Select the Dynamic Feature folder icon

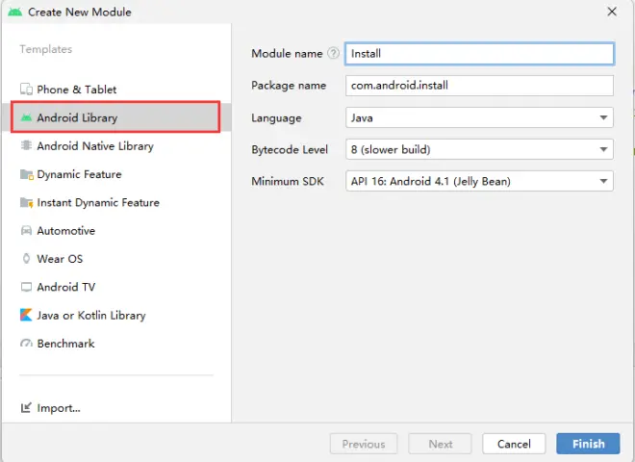coord(26,174)
